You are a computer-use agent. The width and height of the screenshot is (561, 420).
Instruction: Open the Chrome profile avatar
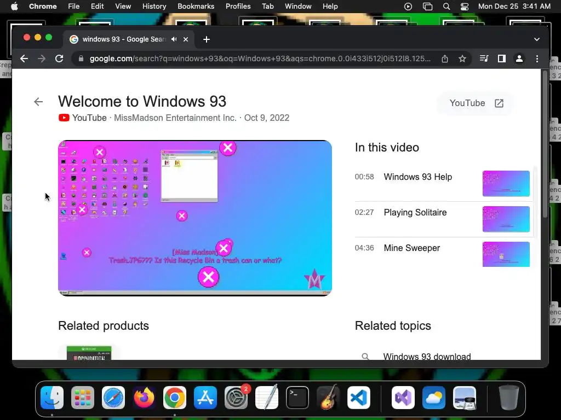(x=519, y=59)
